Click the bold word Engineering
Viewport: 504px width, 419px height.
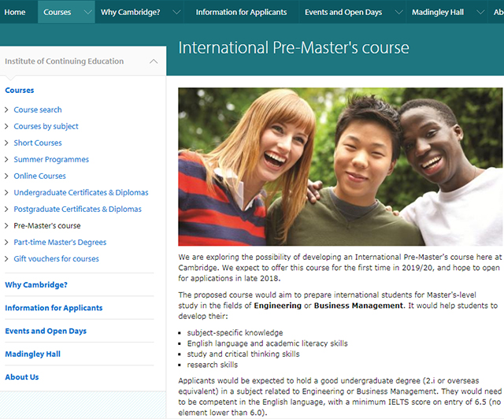[278, 306]
